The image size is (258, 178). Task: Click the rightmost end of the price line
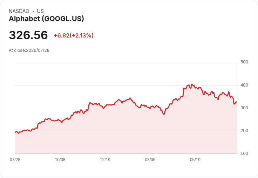[x=236, y=102]
